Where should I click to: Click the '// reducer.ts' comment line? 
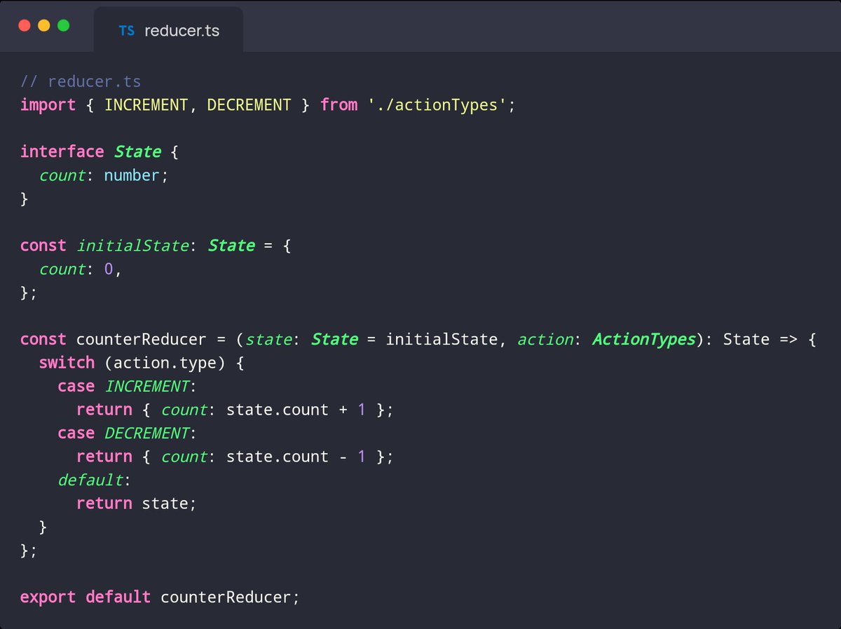click(x=81, y=82)
